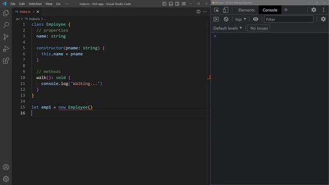Clear the console
This screenshot has width=329, height=185.
click(226, 20)
